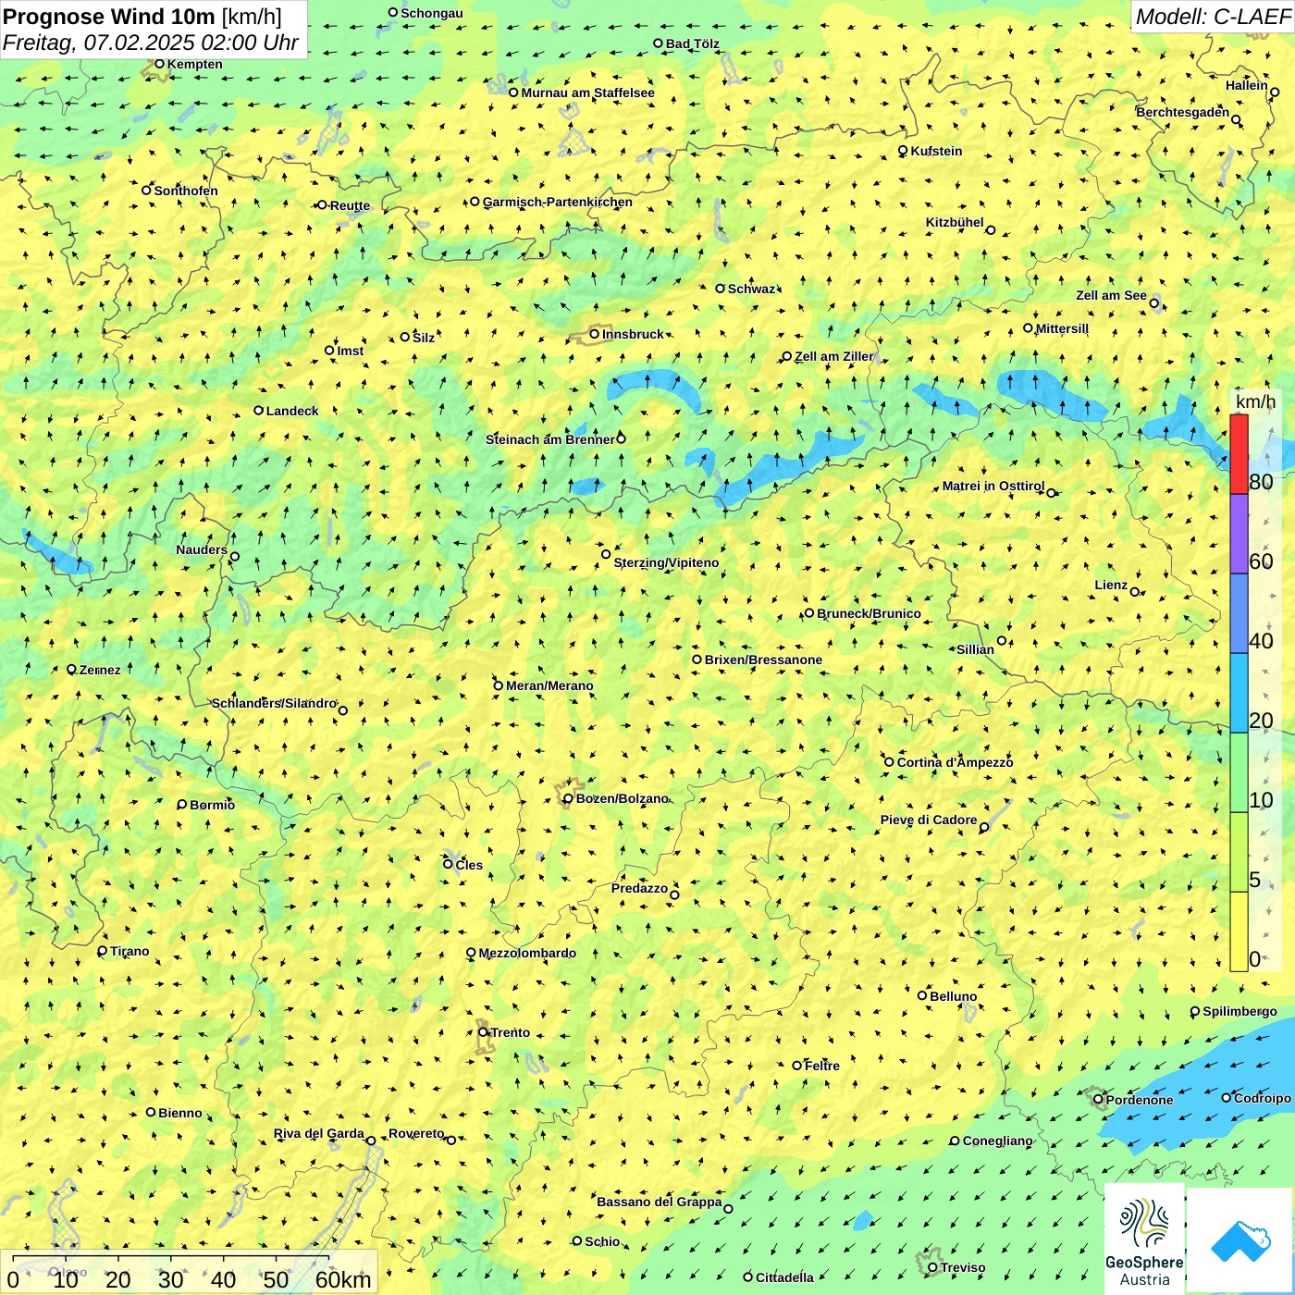1295x1295 pixels.
Task: Click the Meran/Merano marker circle
Action: (x=499, y=685)
